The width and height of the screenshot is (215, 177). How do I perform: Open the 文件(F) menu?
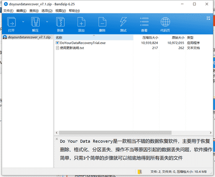point(8,11)
